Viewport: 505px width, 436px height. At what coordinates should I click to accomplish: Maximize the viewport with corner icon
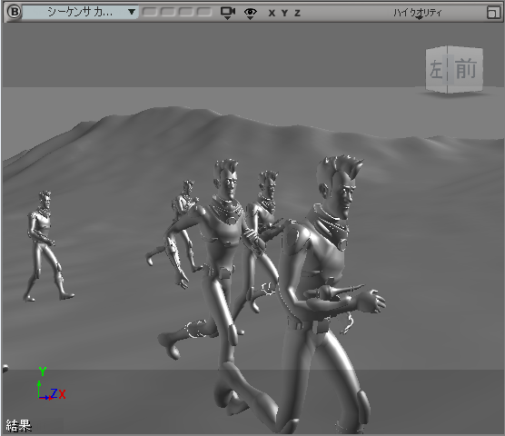click(x=493, y=13)
